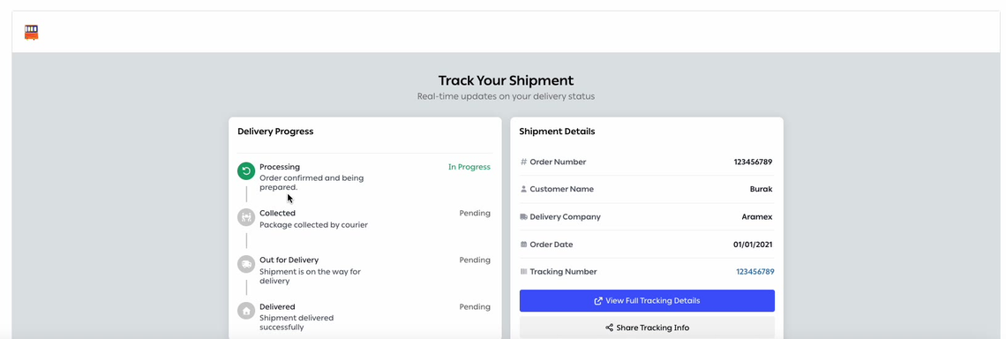The image size is (1006, 339).
Task: Click the order date value 01/01/2021
Action: coord(753,245)
